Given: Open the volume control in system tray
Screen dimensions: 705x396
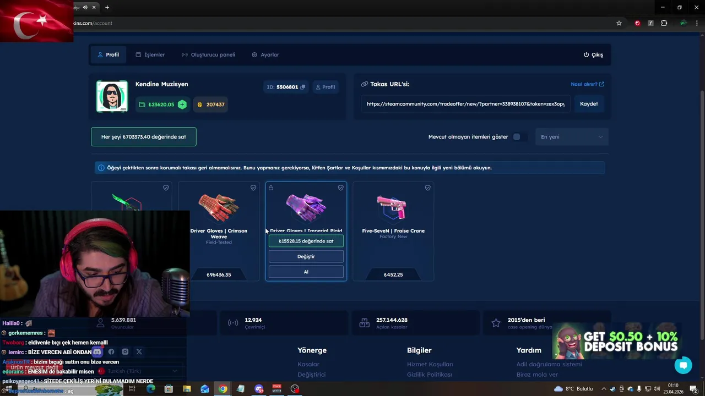Looking at the screenshot, I should [x=657, y=389].
